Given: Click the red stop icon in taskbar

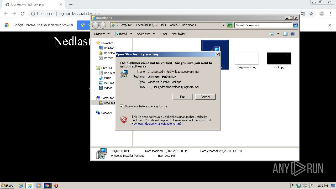Looking at the screenshot, I should [56, 186].
